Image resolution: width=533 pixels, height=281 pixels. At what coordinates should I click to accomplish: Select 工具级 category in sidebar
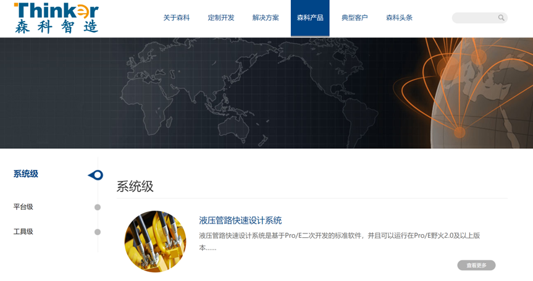tap(23, 232)
